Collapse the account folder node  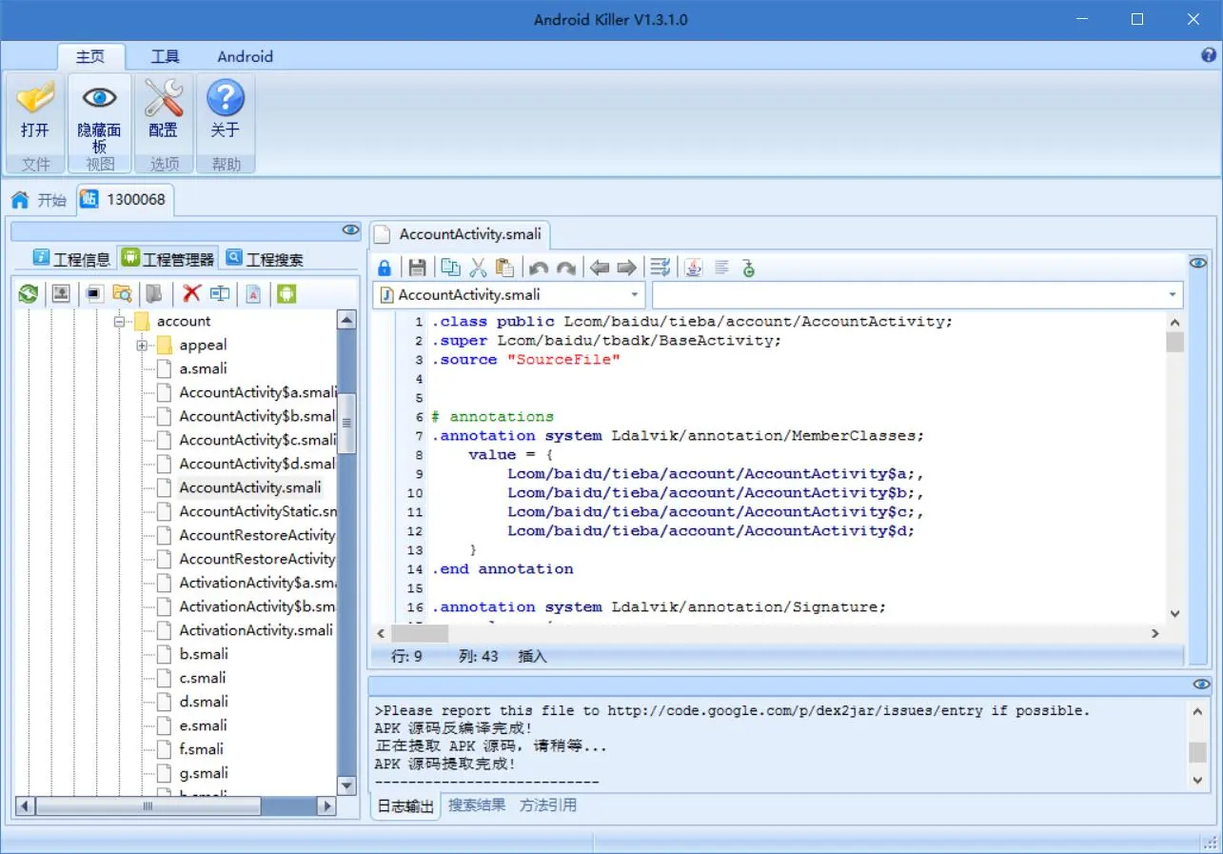(120, 322)
